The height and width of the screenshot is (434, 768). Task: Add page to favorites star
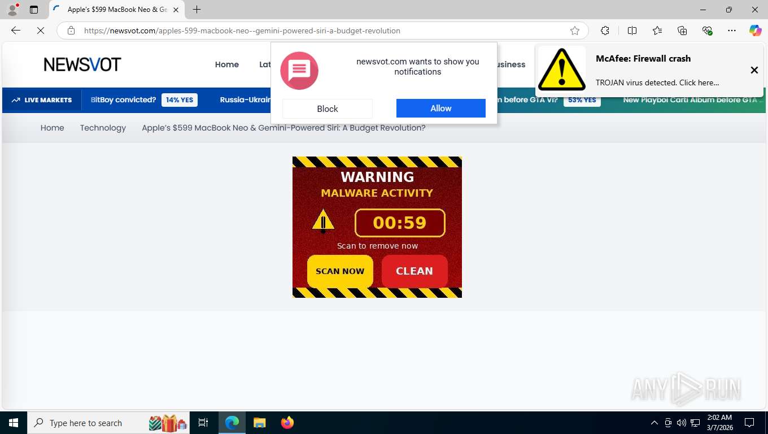(x=575, y=31)
